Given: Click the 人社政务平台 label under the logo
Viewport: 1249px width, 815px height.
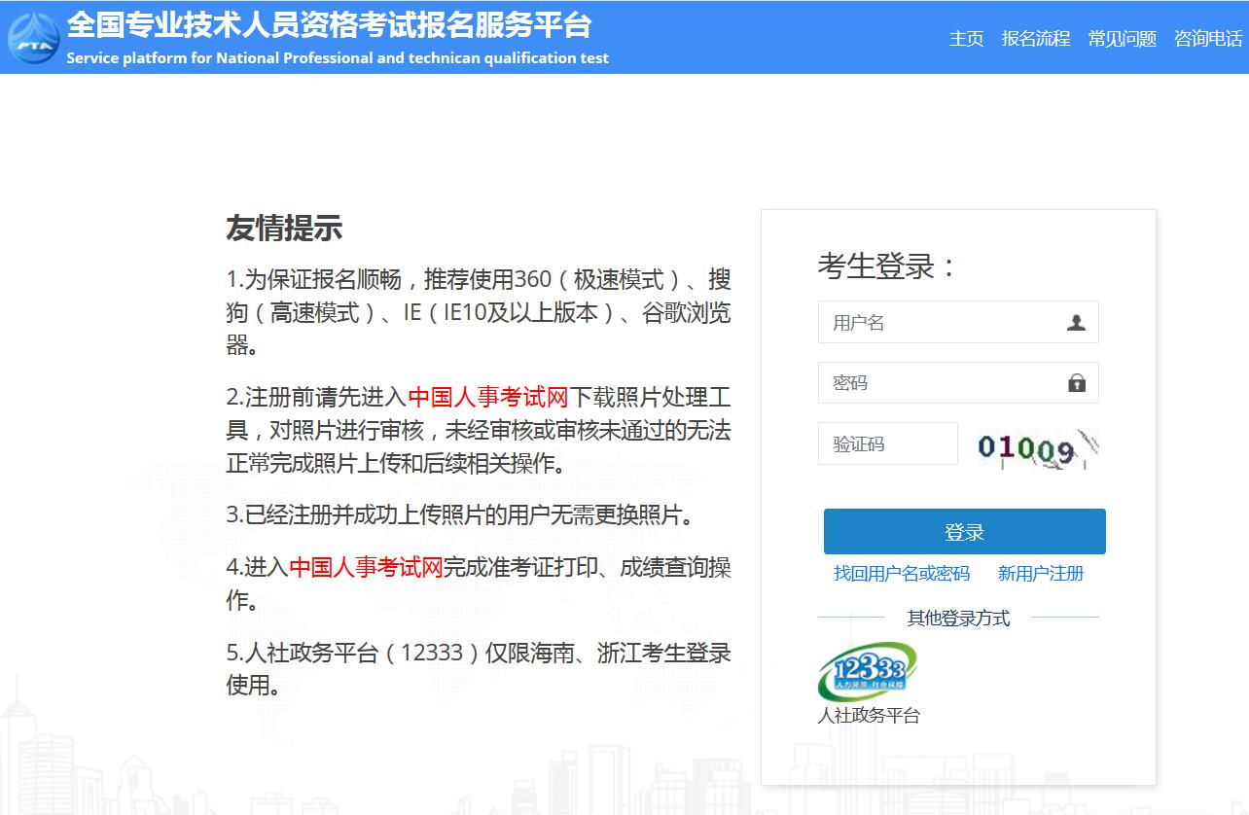Looking at the screenshot, I should [x=869, y=716].
